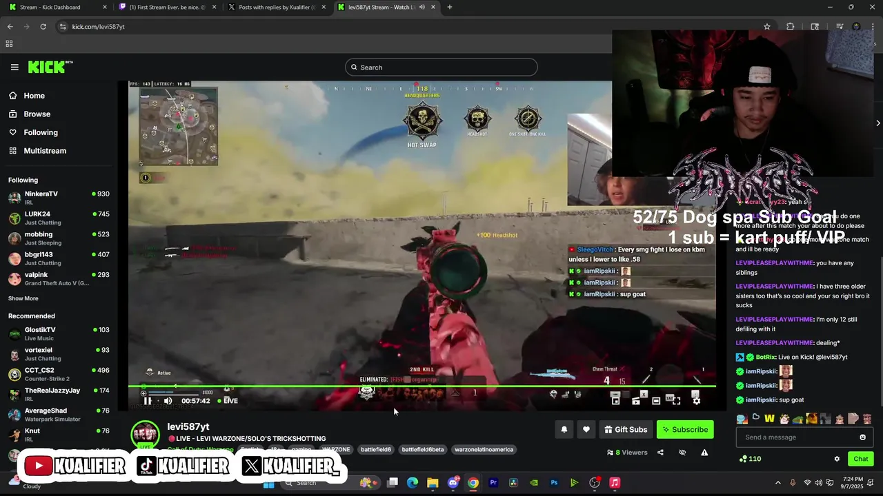The width and height of the screenshot is (883, 496).
Task: Hide viewer count with crossed-eye icon
Action: coord(682,453)
